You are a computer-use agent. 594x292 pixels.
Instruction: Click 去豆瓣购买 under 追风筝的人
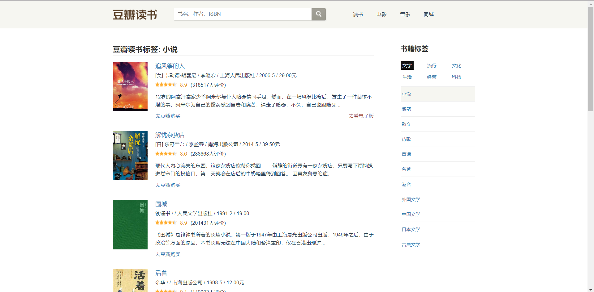click(168, 116)
